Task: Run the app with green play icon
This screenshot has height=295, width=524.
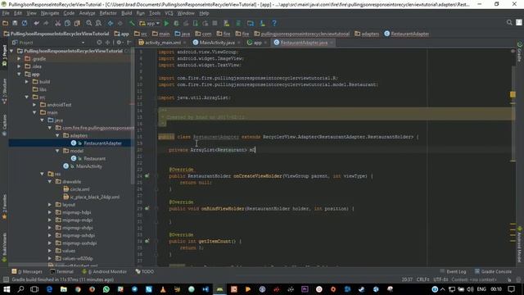Action: tap(166, 24)
